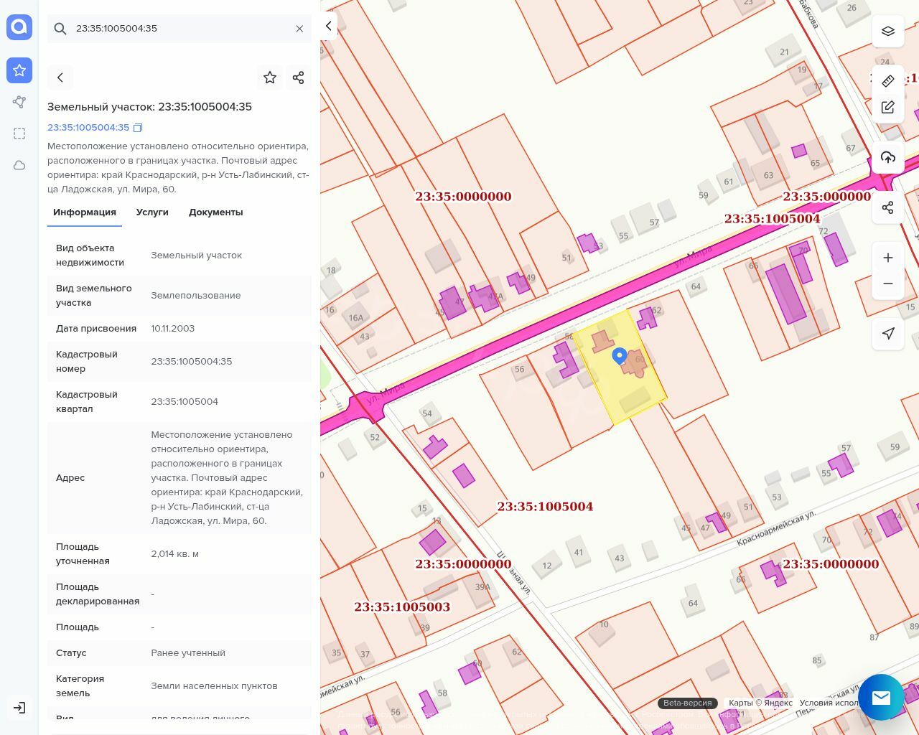Activate the ruler measurement tool
The height and width of the screenshot is (735, 919).
pyautogui.click(x=888, y=80)
